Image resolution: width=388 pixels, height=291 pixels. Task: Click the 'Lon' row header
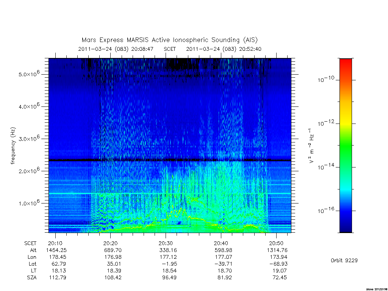point(32,257)
